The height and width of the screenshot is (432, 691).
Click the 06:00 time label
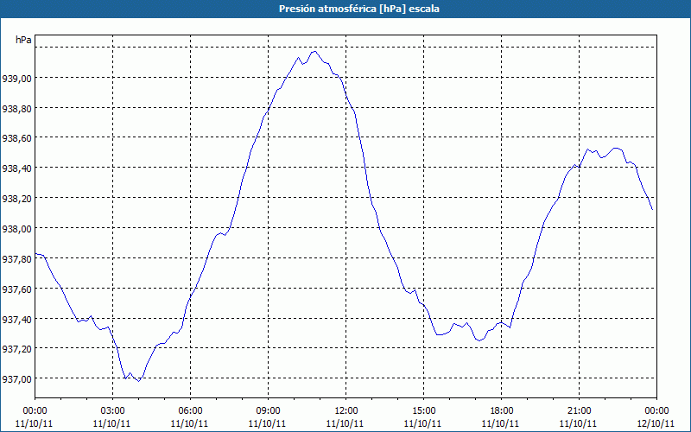point(190,411)
